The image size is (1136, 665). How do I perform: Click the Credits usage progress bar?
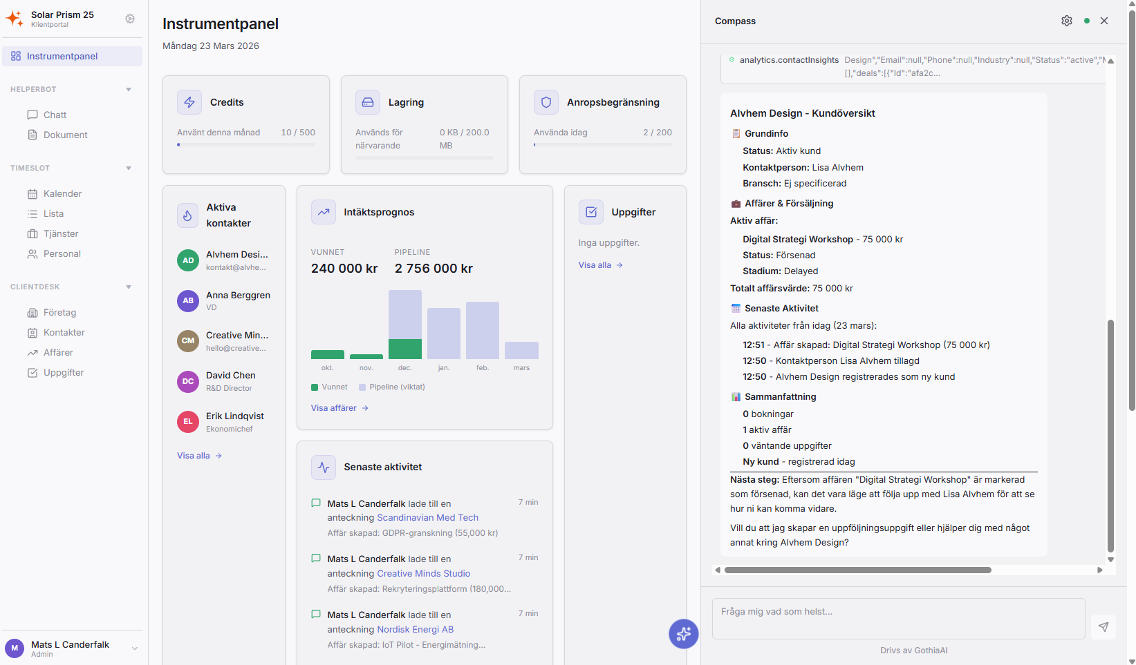(246, 145)
